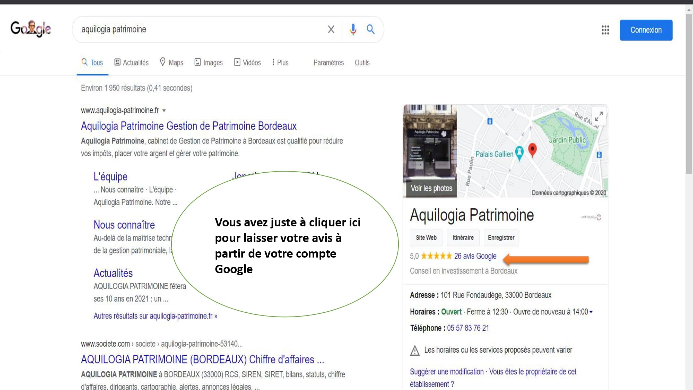Click the page's vertical scrollbar thumb
The image size is (693, 390).
[x=689, y=94]
